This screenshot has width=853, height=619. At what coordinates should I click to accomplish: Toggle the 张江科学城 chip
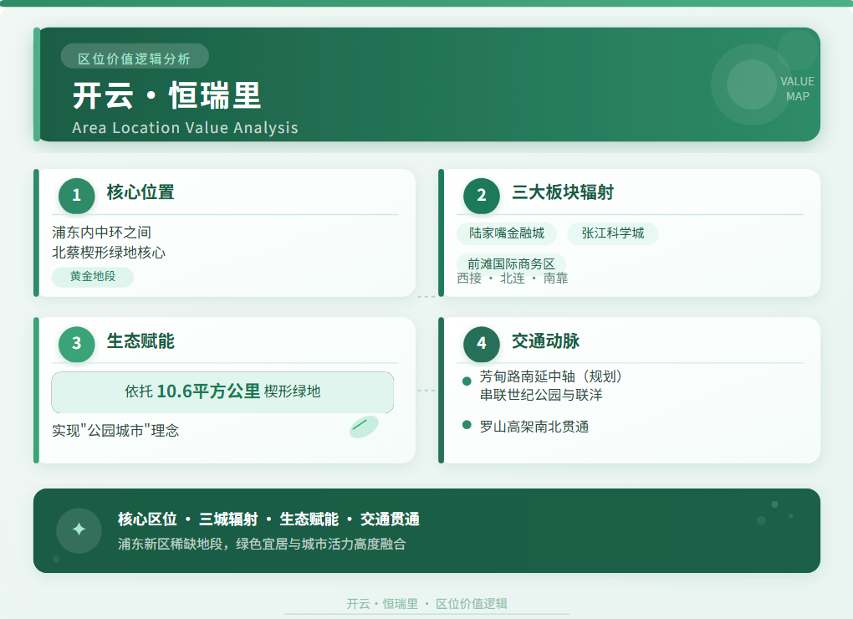click(x=612, y=233)
